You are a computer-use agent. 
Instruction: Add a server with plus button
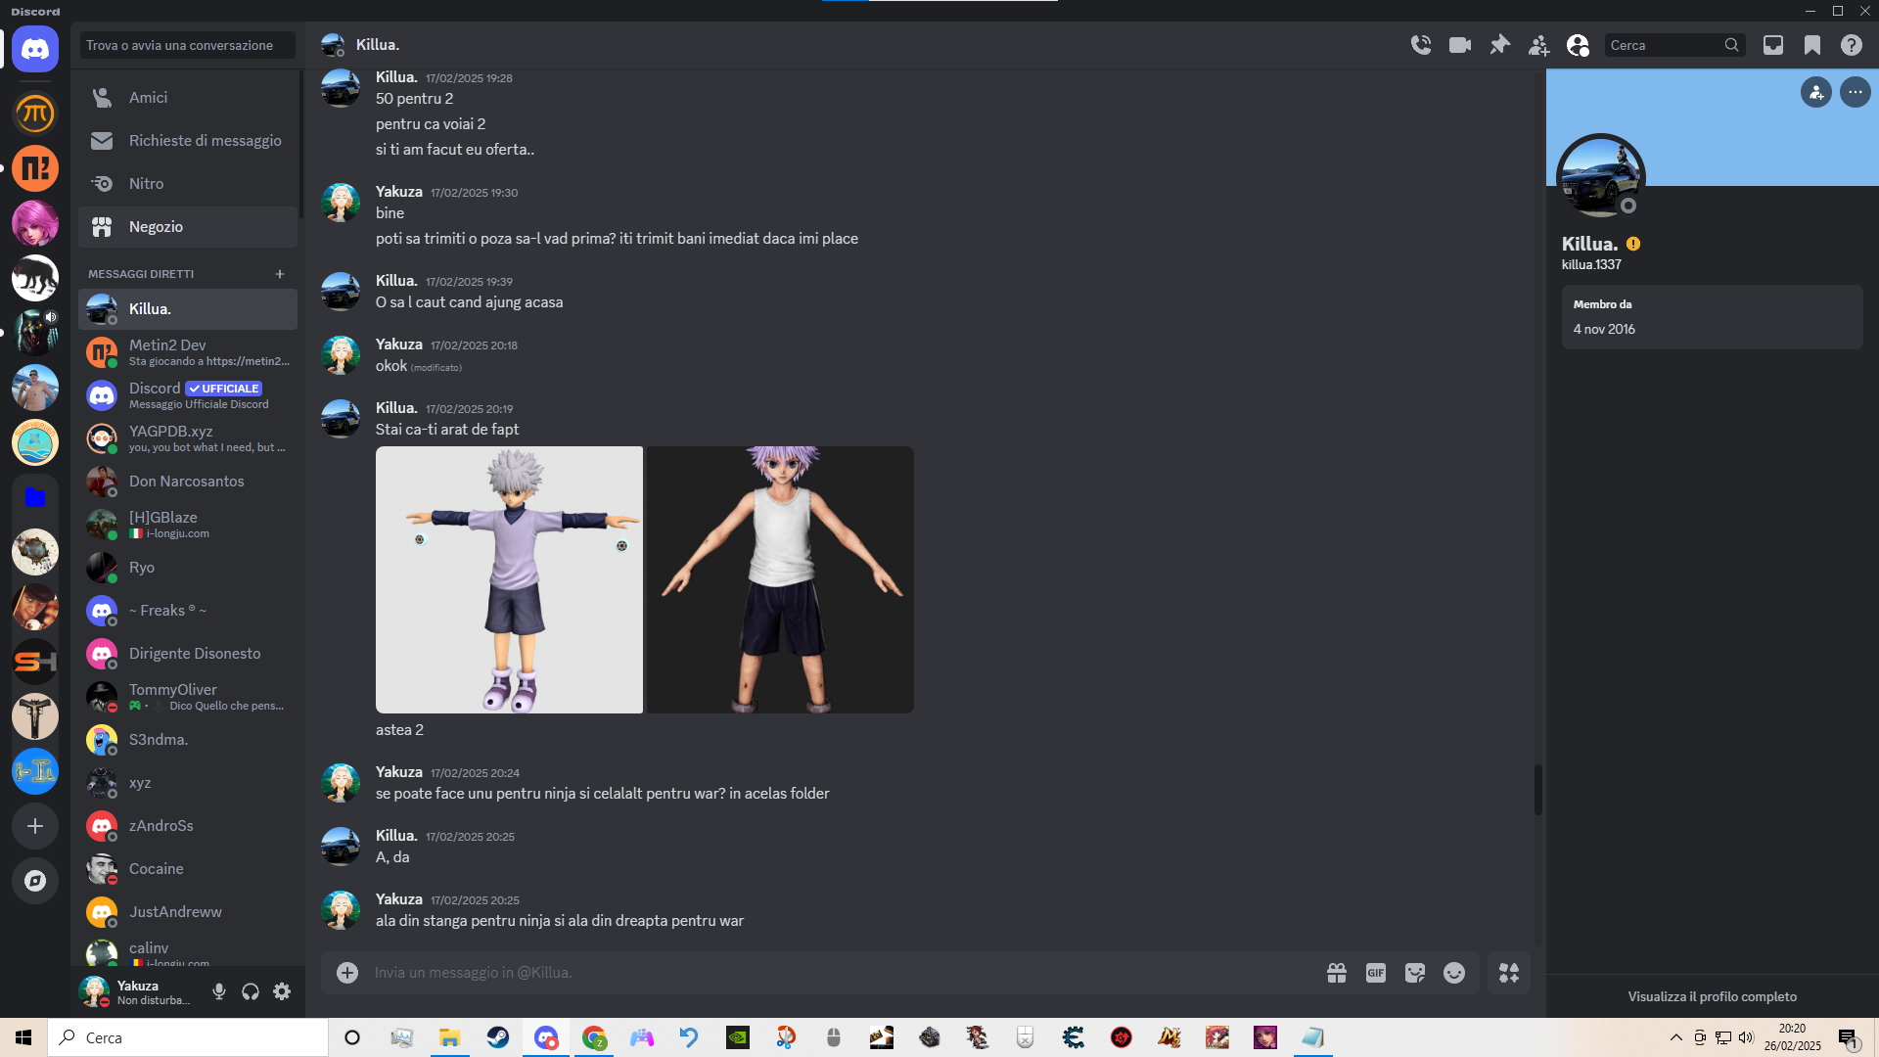coord(35,826)
